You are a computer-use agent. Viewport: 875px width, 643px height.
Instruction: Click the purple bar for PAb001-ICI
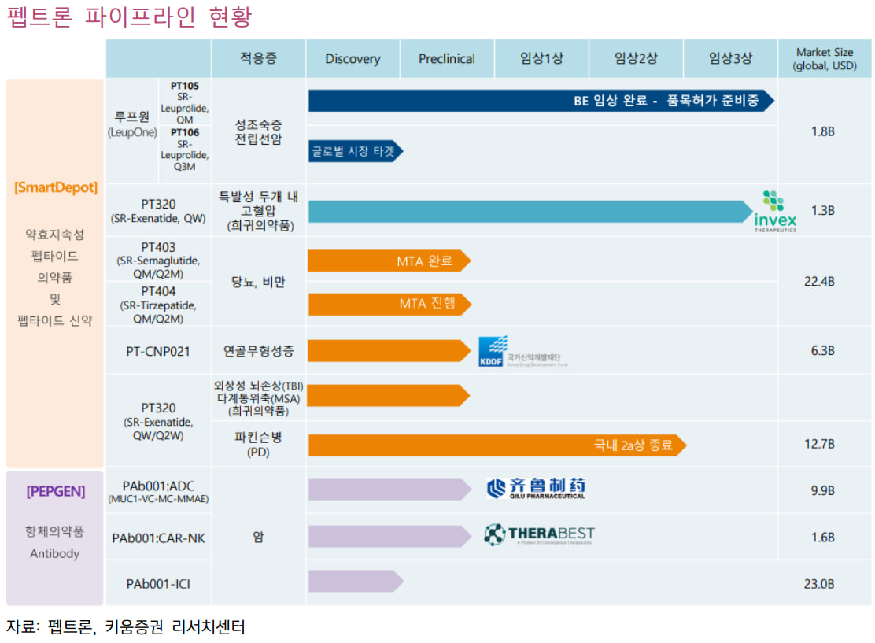(355, 582)
